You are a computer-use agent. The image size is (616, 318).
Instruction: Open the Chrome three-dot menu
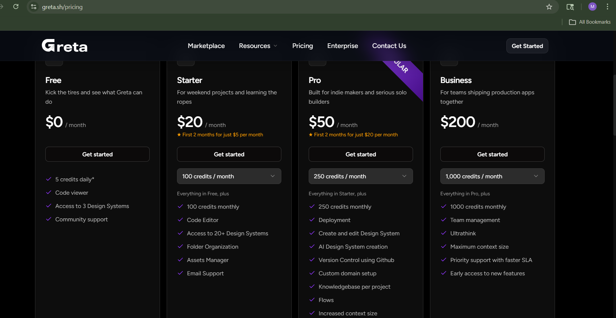click(x=607, y=7)
